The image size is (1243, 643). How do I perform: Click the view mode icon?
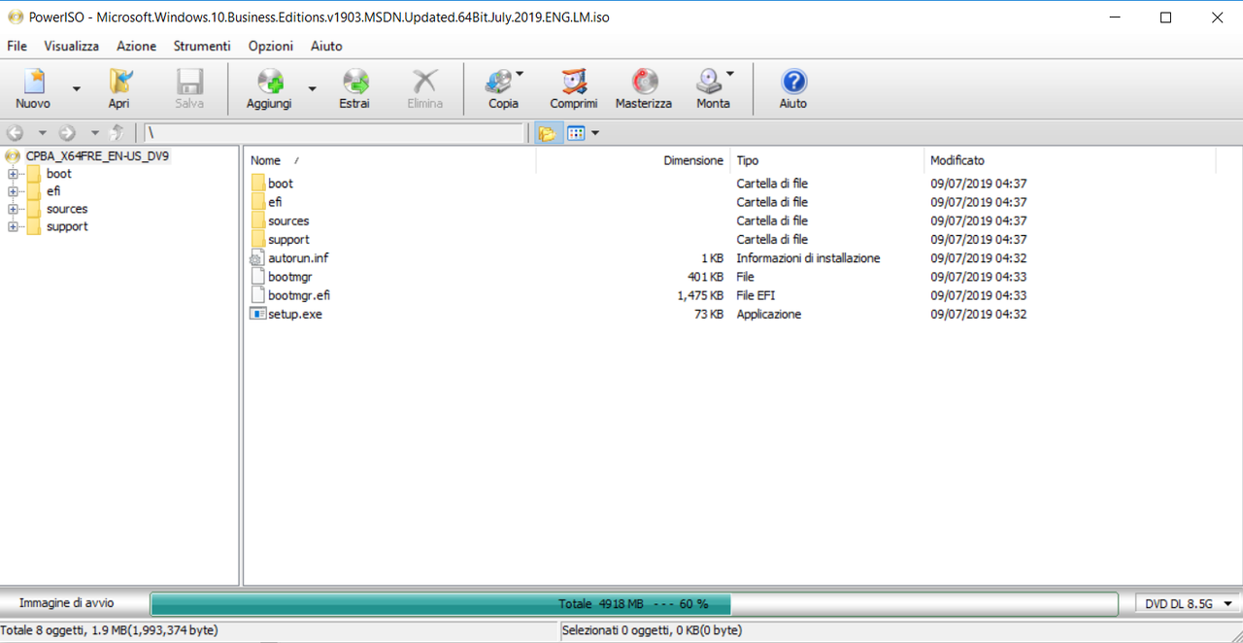click(576, 133)
